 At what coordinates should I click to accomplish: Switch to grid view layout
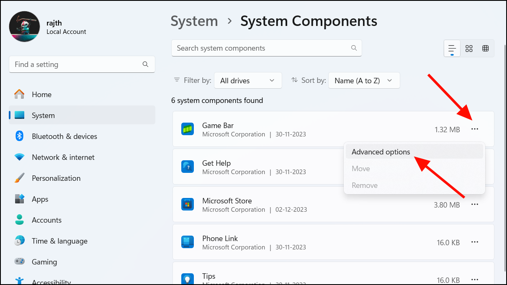(469, 49)
